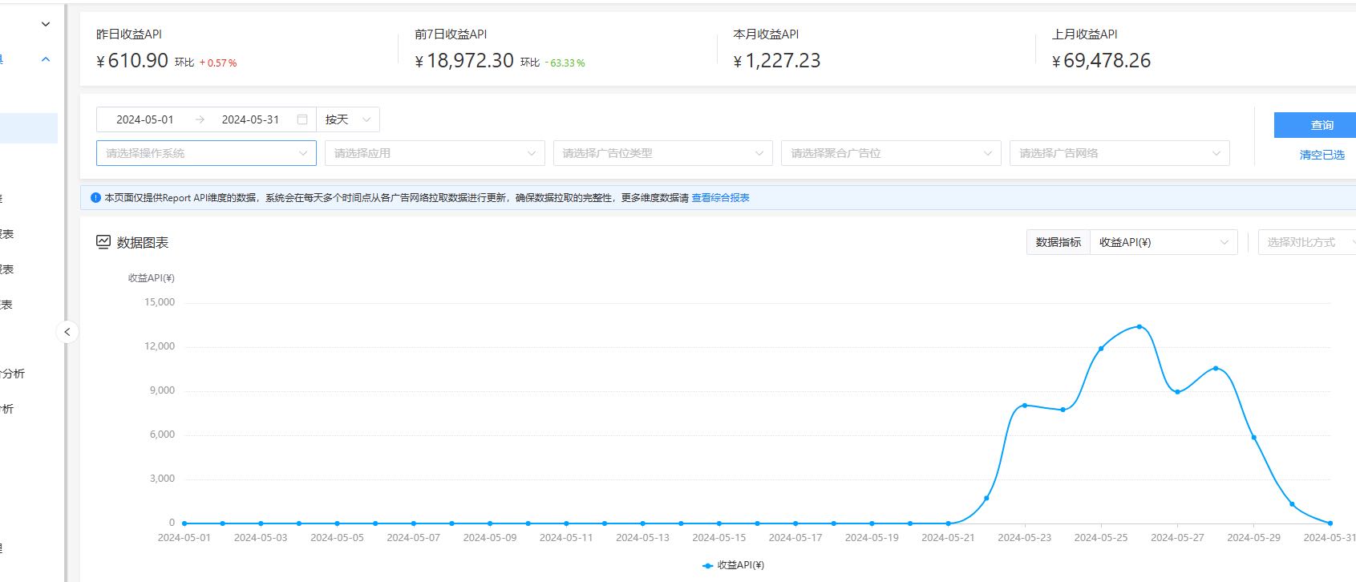Click the 2024-05-09 x-axis label

490,538
